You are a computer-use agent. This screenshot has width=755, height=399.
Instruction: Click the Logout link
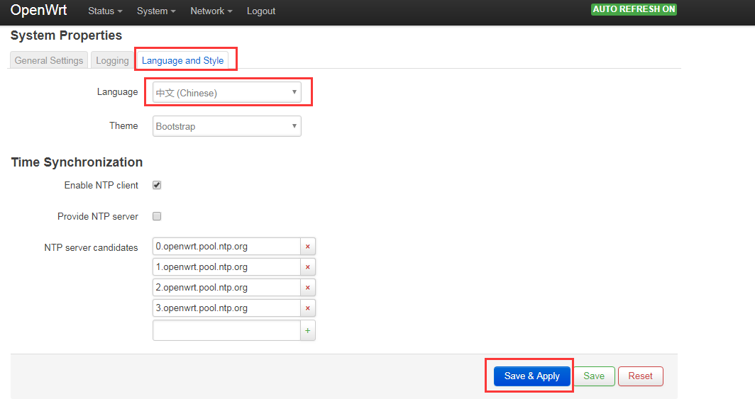coord(261,11)
